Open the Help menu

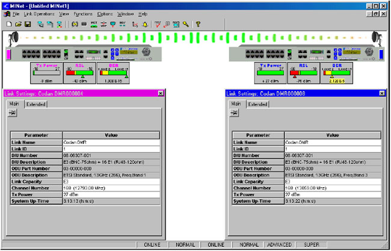pyautogui.click(x=143, y=14)
